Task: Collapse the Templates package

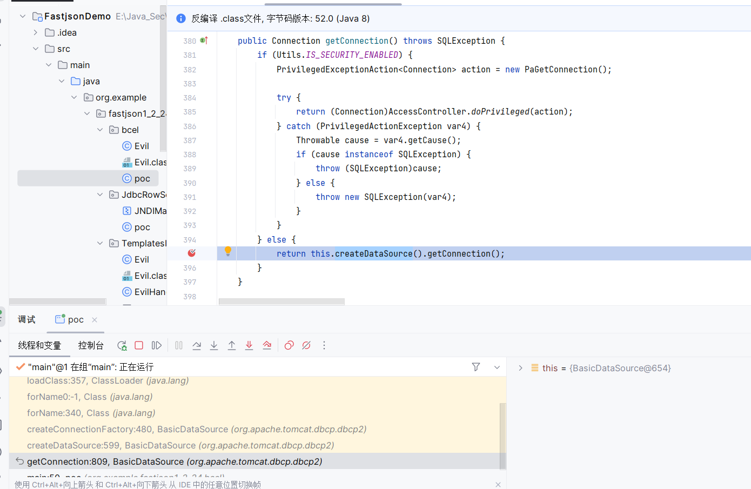Action: [100, 243]
